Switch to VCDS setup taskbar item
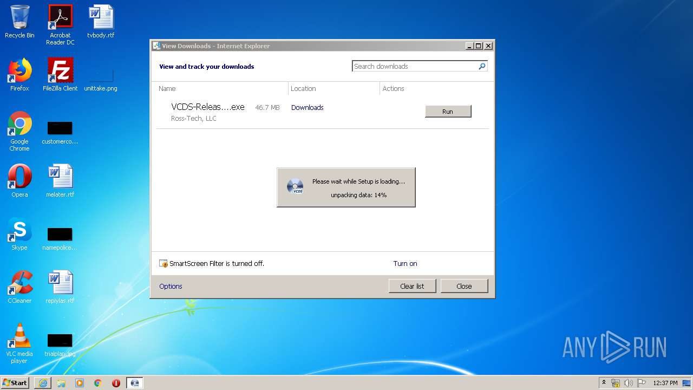The width and height of the screenshot is (693, 390). click(135, 383)
